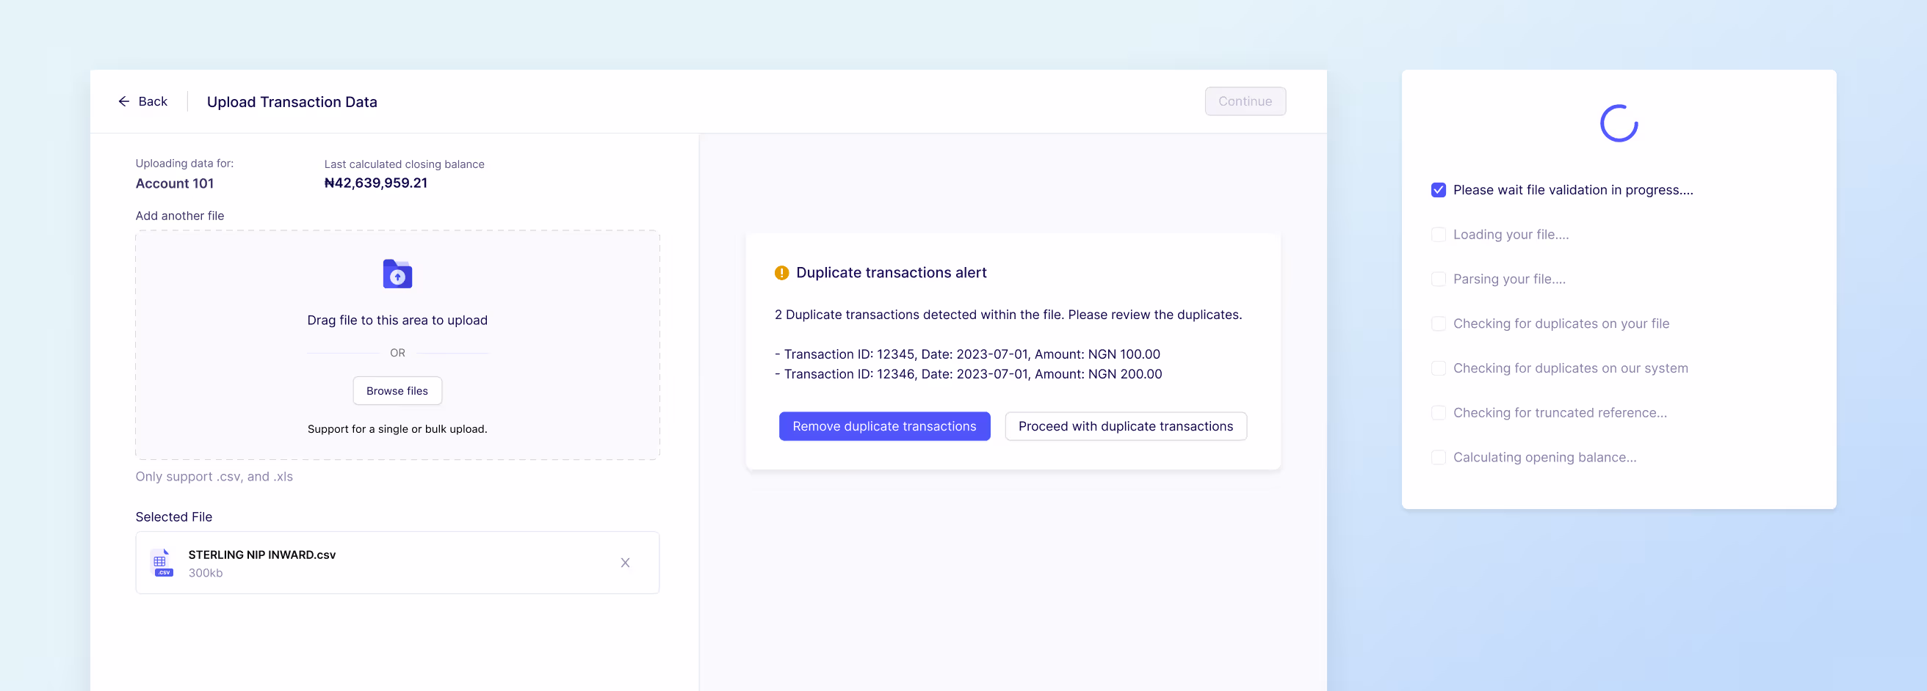
Task: Check the 'Loading your file' checkbox
Action: click(x=1439, y=235)
